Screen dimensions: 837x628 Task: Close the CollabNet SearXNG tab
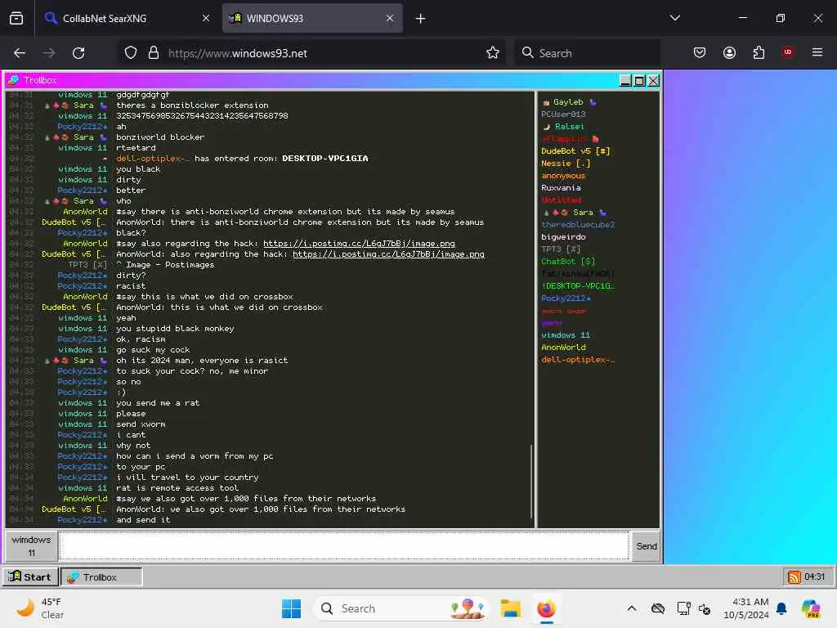point(205,18)
